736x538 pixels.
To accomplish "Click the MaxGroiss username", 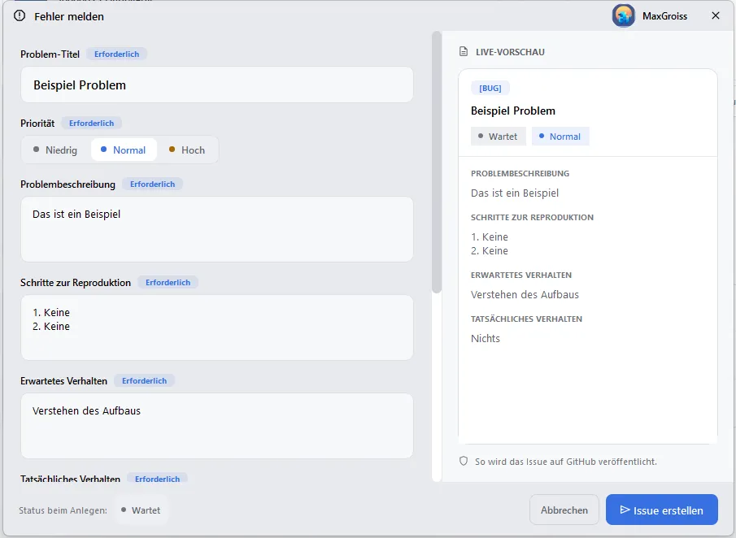I will click(664, 16).
